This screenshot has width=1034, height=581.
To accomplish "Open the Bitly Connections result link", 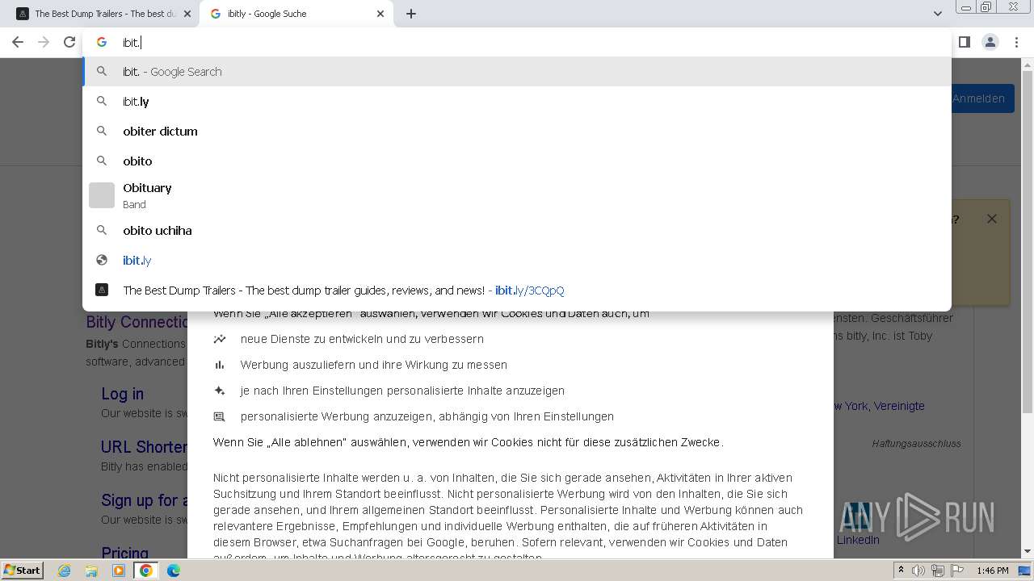I will click(x=137, y=323).
